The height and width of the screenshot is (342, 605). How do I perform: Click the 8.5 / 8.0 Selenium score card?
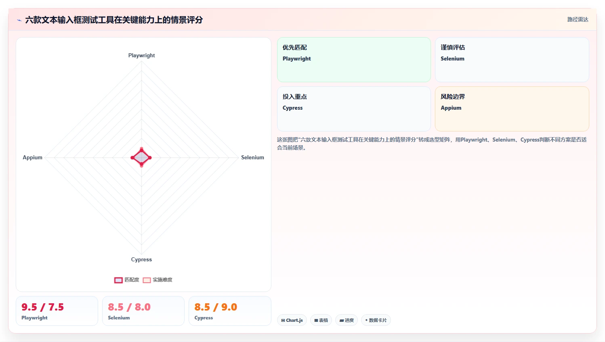tap(143, 311)
